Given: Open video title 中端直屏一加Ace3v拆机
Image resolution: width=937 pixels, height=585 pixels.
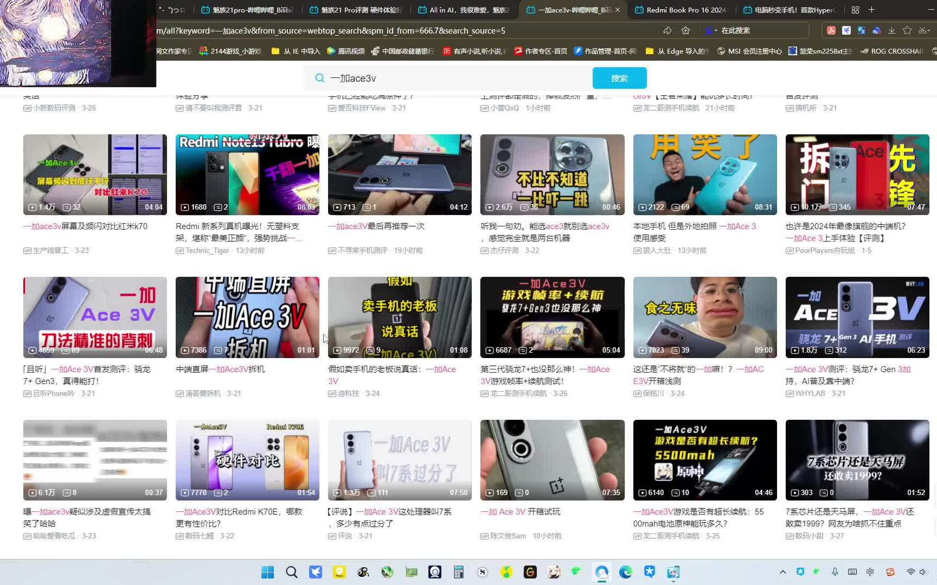Looking at the screenshot, I should tap(220, 369).
